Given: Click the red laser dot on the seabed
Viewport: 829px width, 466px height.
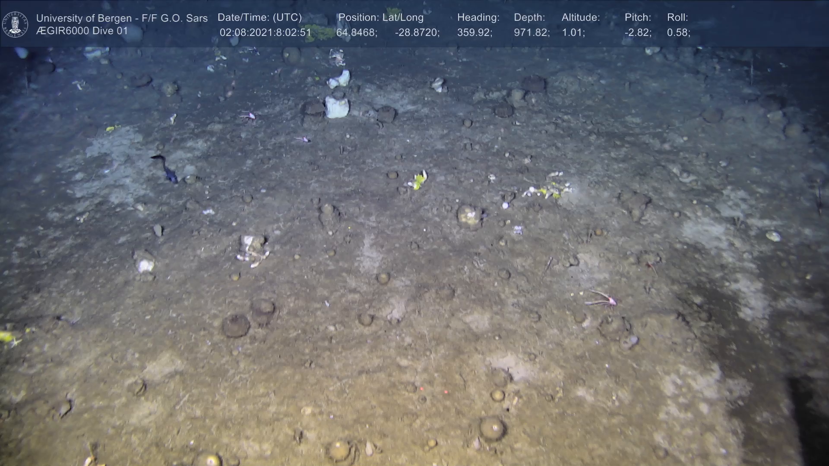Looking at the screenshot, I should [x=446, y=392].
